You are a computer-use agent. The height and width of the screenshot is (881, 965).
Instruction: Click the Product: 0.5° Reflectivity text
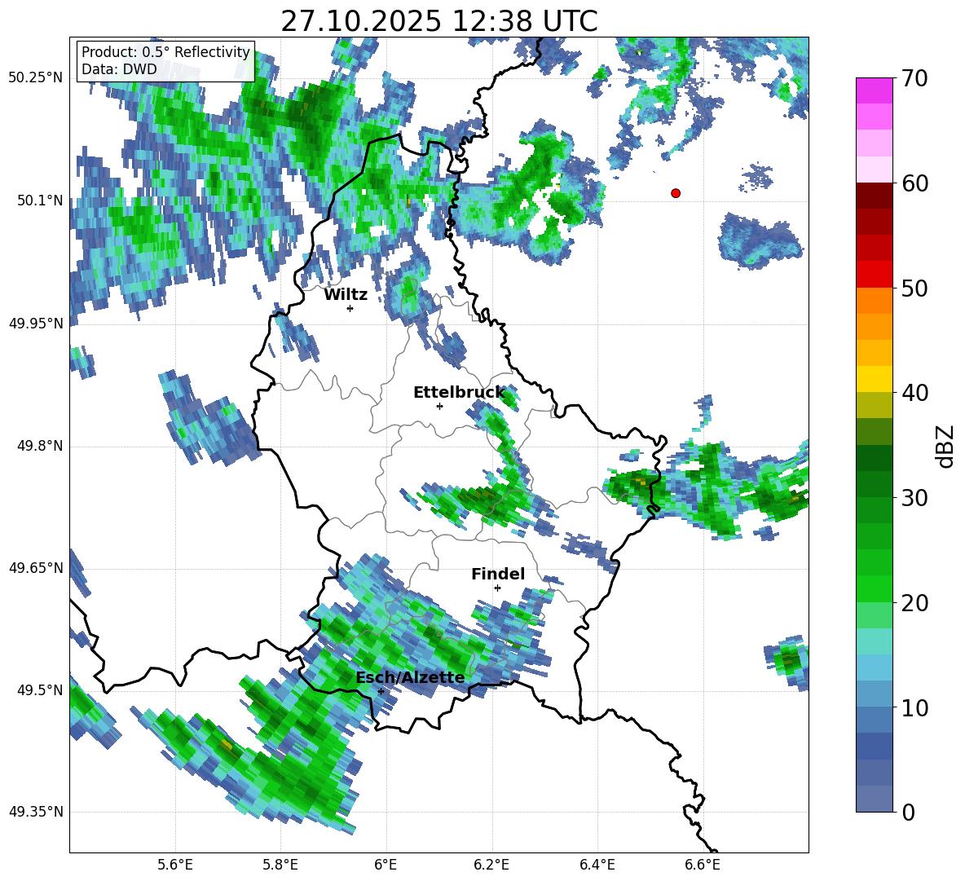click(165, 51)
